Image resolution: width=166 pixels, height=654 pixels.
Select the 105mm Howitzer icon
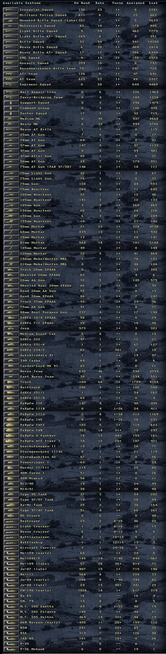(11, 200)
